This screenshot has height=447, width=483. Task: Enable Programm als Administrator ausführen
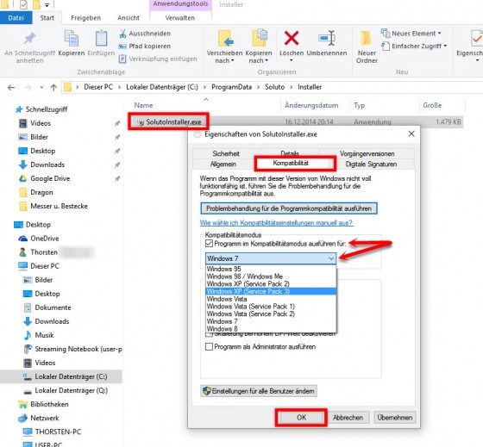(209, 347)
